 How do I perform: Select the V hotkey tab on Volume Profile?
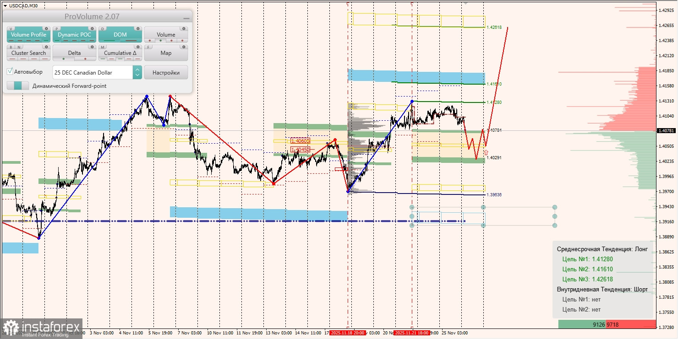(x=11, y=28)
